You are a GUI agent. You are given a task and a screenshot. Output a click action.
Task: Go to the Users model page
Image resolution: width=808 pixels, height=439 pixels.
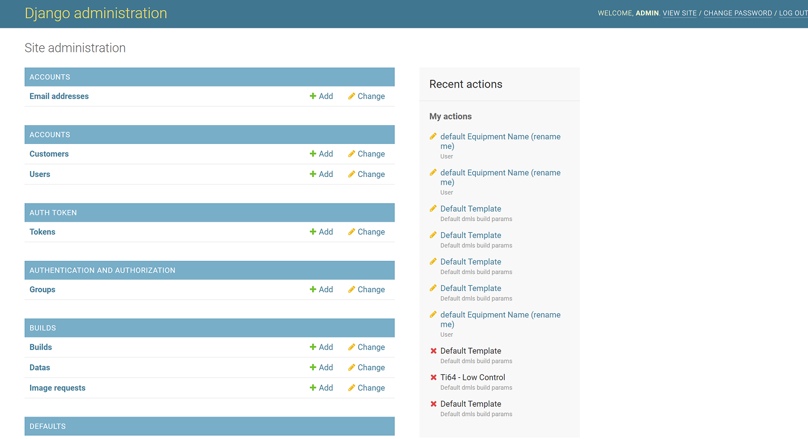click(x=40, y=175)
